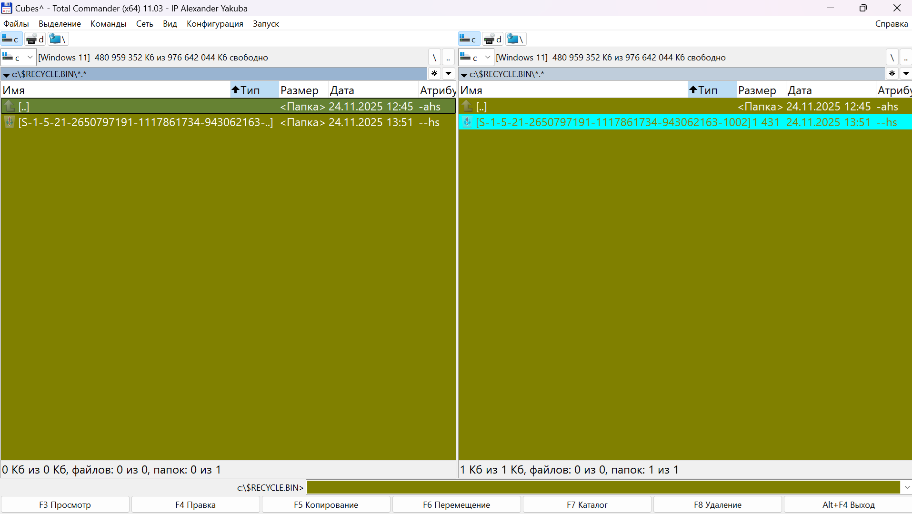
Task: Click right panel free space info text
Action: [611, 58]
